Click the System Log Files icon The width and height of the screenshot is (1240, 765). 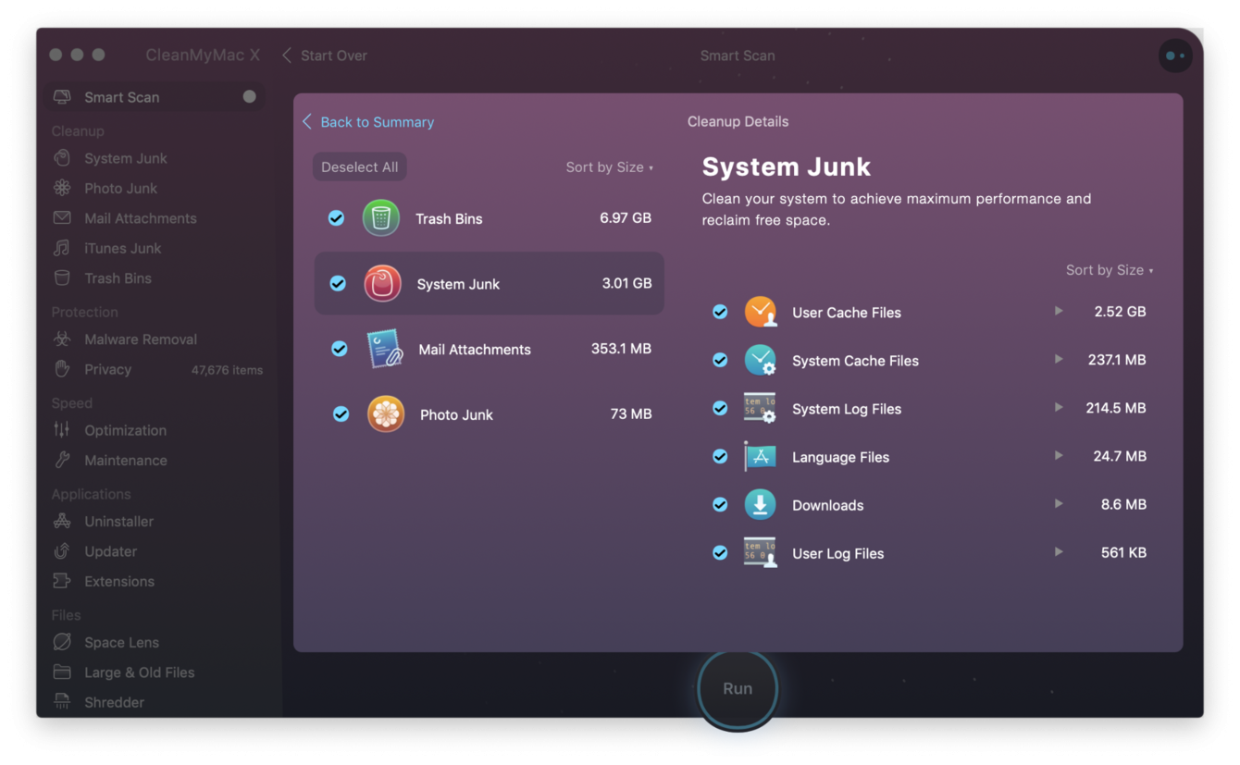click(761, 408)
